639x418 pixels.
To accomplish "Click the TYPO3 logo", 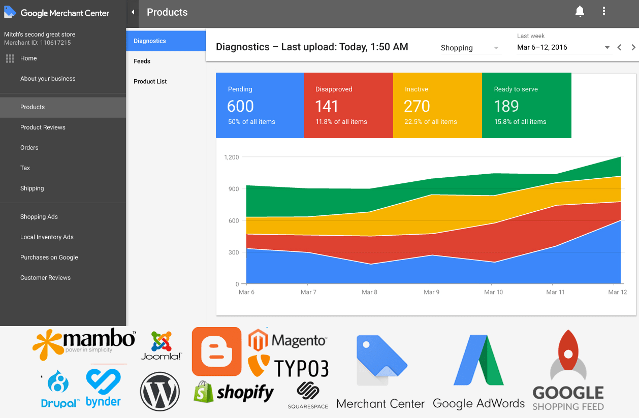I will coord(288,367).
